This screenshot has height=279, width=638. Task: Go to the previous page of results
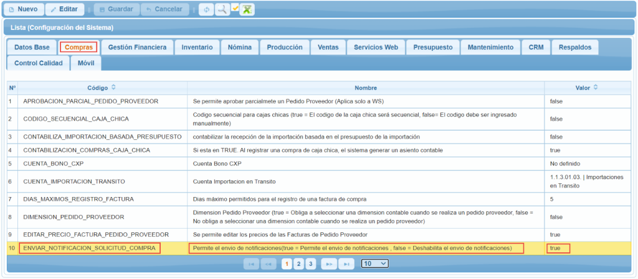point(268,264)
